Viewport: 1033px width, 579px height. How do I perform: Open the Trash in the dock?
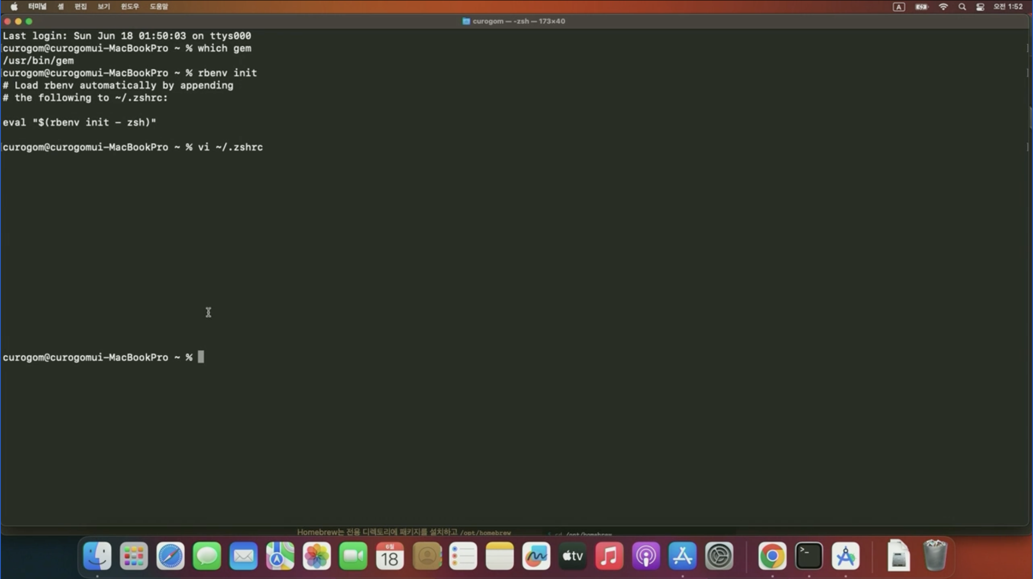coord(935,556)
